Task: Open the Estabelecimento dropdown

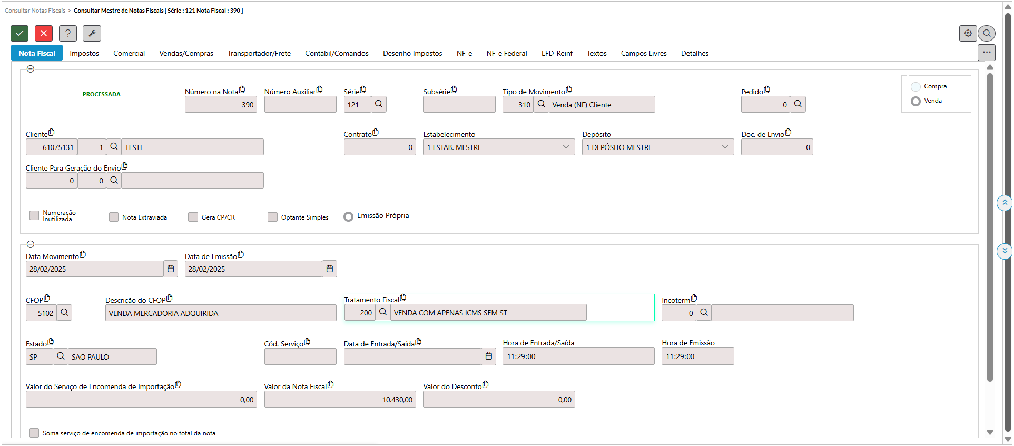Action: (566, 147)
